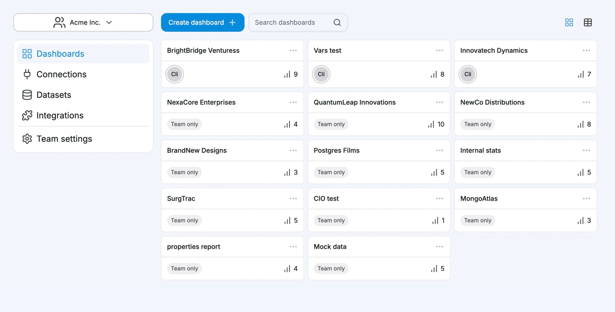Viewport: 615px width, 312px height.
Task: Click Team only badge on NewCo Distributions
Action: [478, 124]
